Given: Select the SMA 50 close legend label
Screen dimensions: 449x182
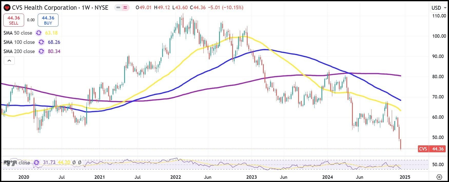Looking at the screenshot, I should tap(18, 33).
